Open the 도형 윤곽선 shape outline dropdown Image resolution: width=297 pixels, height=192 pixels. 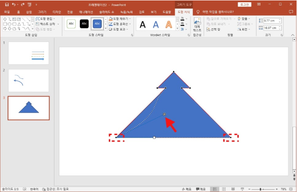pyautogui.click(x=120, y=24)
